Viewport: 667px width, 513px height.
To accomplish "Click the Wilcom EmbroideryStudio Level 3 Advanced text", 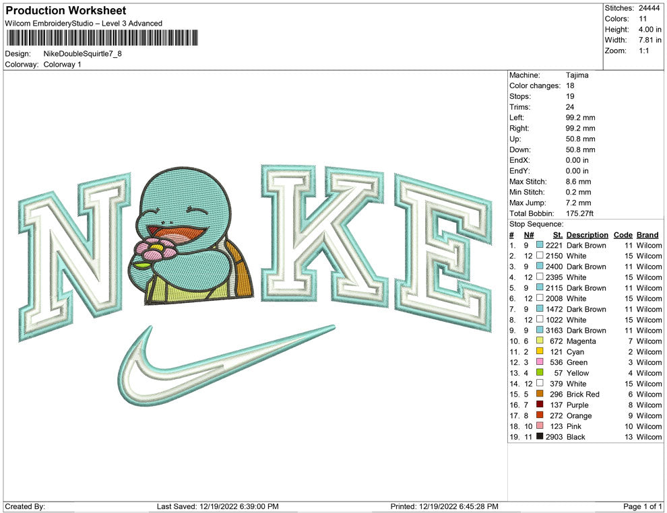I will point(84,24).
